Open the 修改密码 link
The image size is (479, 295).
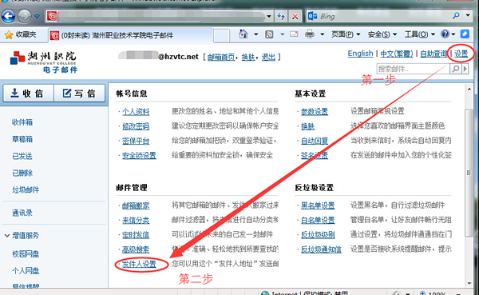(136, 126)
